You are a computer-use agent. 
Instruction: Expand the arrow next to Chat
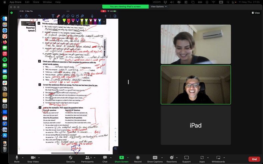pyautogui.click(x=111, y=157)
